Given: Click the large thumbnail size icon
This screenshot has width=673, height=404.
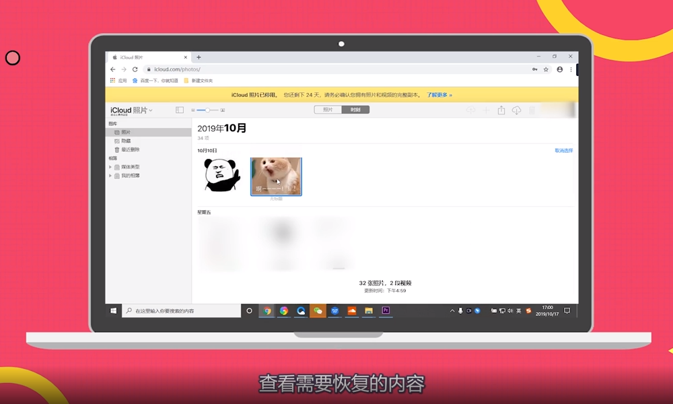Looking at the screenshot, I should coord(223,110).
